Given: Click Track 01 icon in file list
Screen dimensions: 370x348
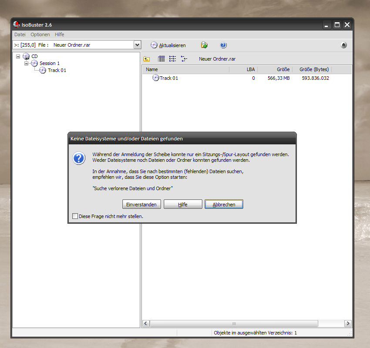Looking at the screenshot, I should pyautogui.click(x=155, y=78).
